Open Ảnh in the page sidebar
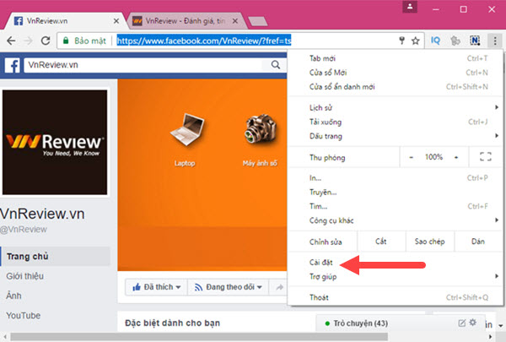The height and width of the screenshot is (342, 506). coord(13,296)
